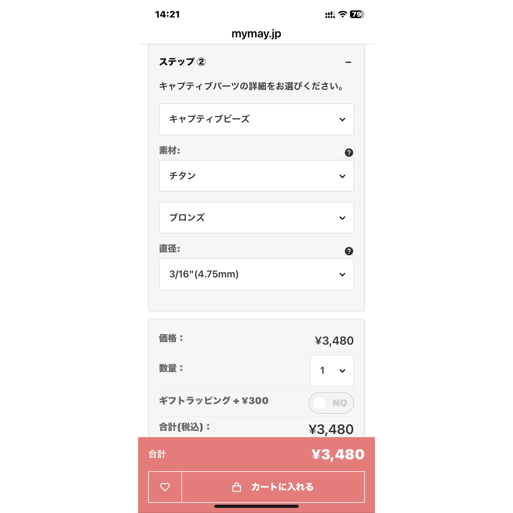Collapse the ステップ② section with minus icon

point(348,62)
